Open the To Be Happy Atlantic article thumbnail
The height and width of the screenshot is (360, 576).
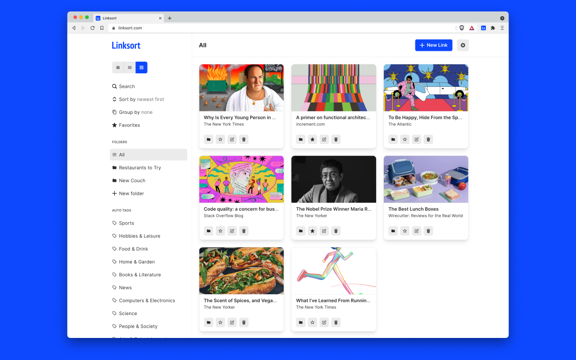[425, 88]
